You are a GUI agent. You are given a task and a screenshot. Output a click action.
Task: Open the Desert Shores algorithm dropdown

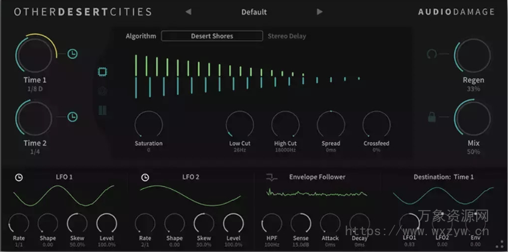pos(212,36)
